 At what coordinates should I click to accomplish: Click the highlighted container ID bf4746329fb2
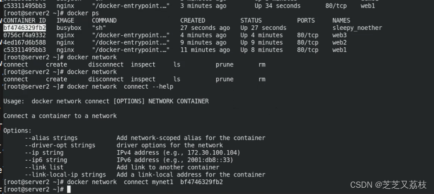[x=25, y=28]
